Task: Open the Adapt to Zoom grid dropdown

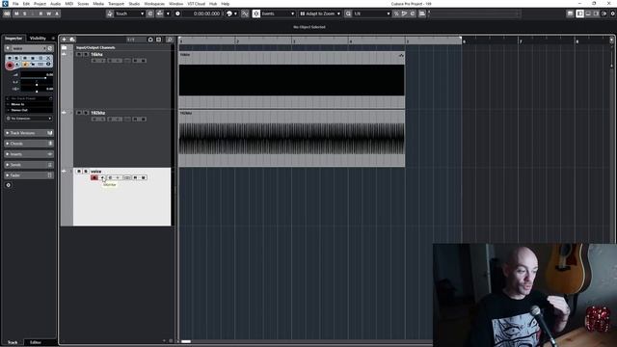Action: tap(320, 13)
